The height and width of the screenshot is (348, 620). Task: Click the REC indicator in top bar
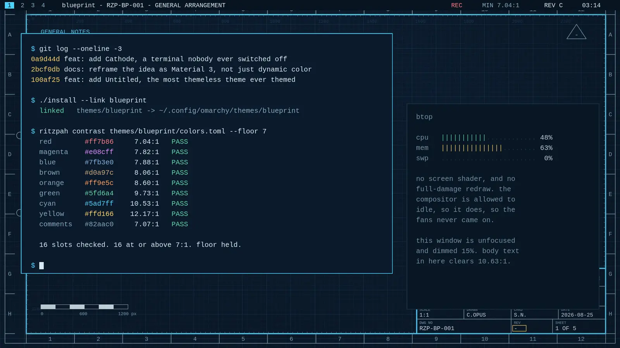pos(456,5)
